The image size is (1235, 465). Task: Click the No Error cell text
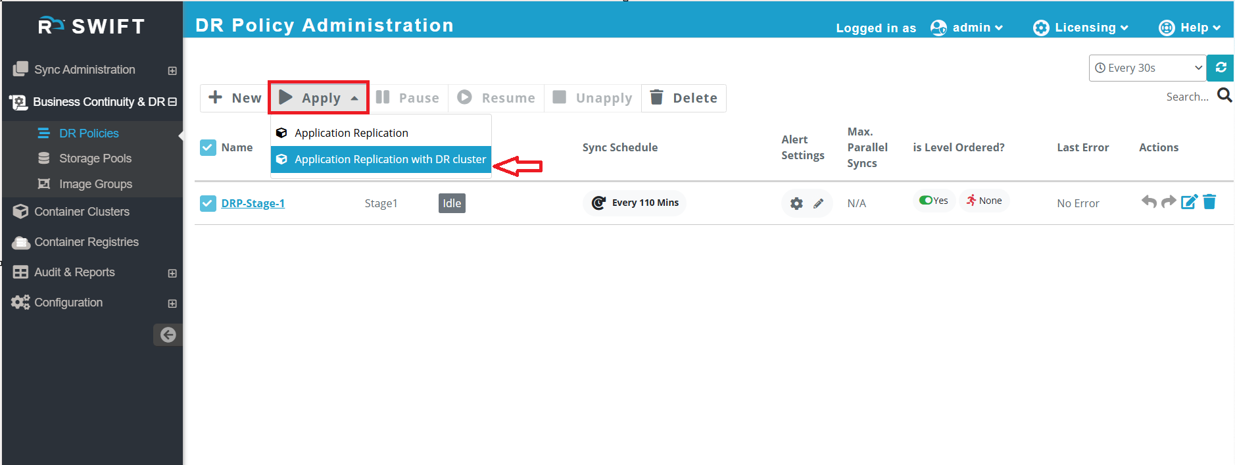[x=1078, y=203]
